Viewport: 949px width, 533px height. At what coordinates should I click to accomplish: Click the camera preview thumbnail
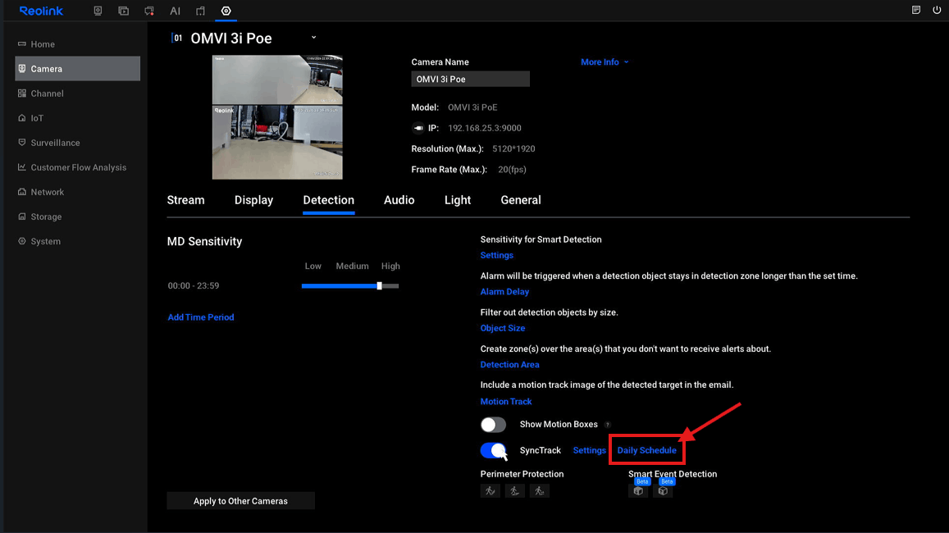pyautogui.click(x=277, y=117)
